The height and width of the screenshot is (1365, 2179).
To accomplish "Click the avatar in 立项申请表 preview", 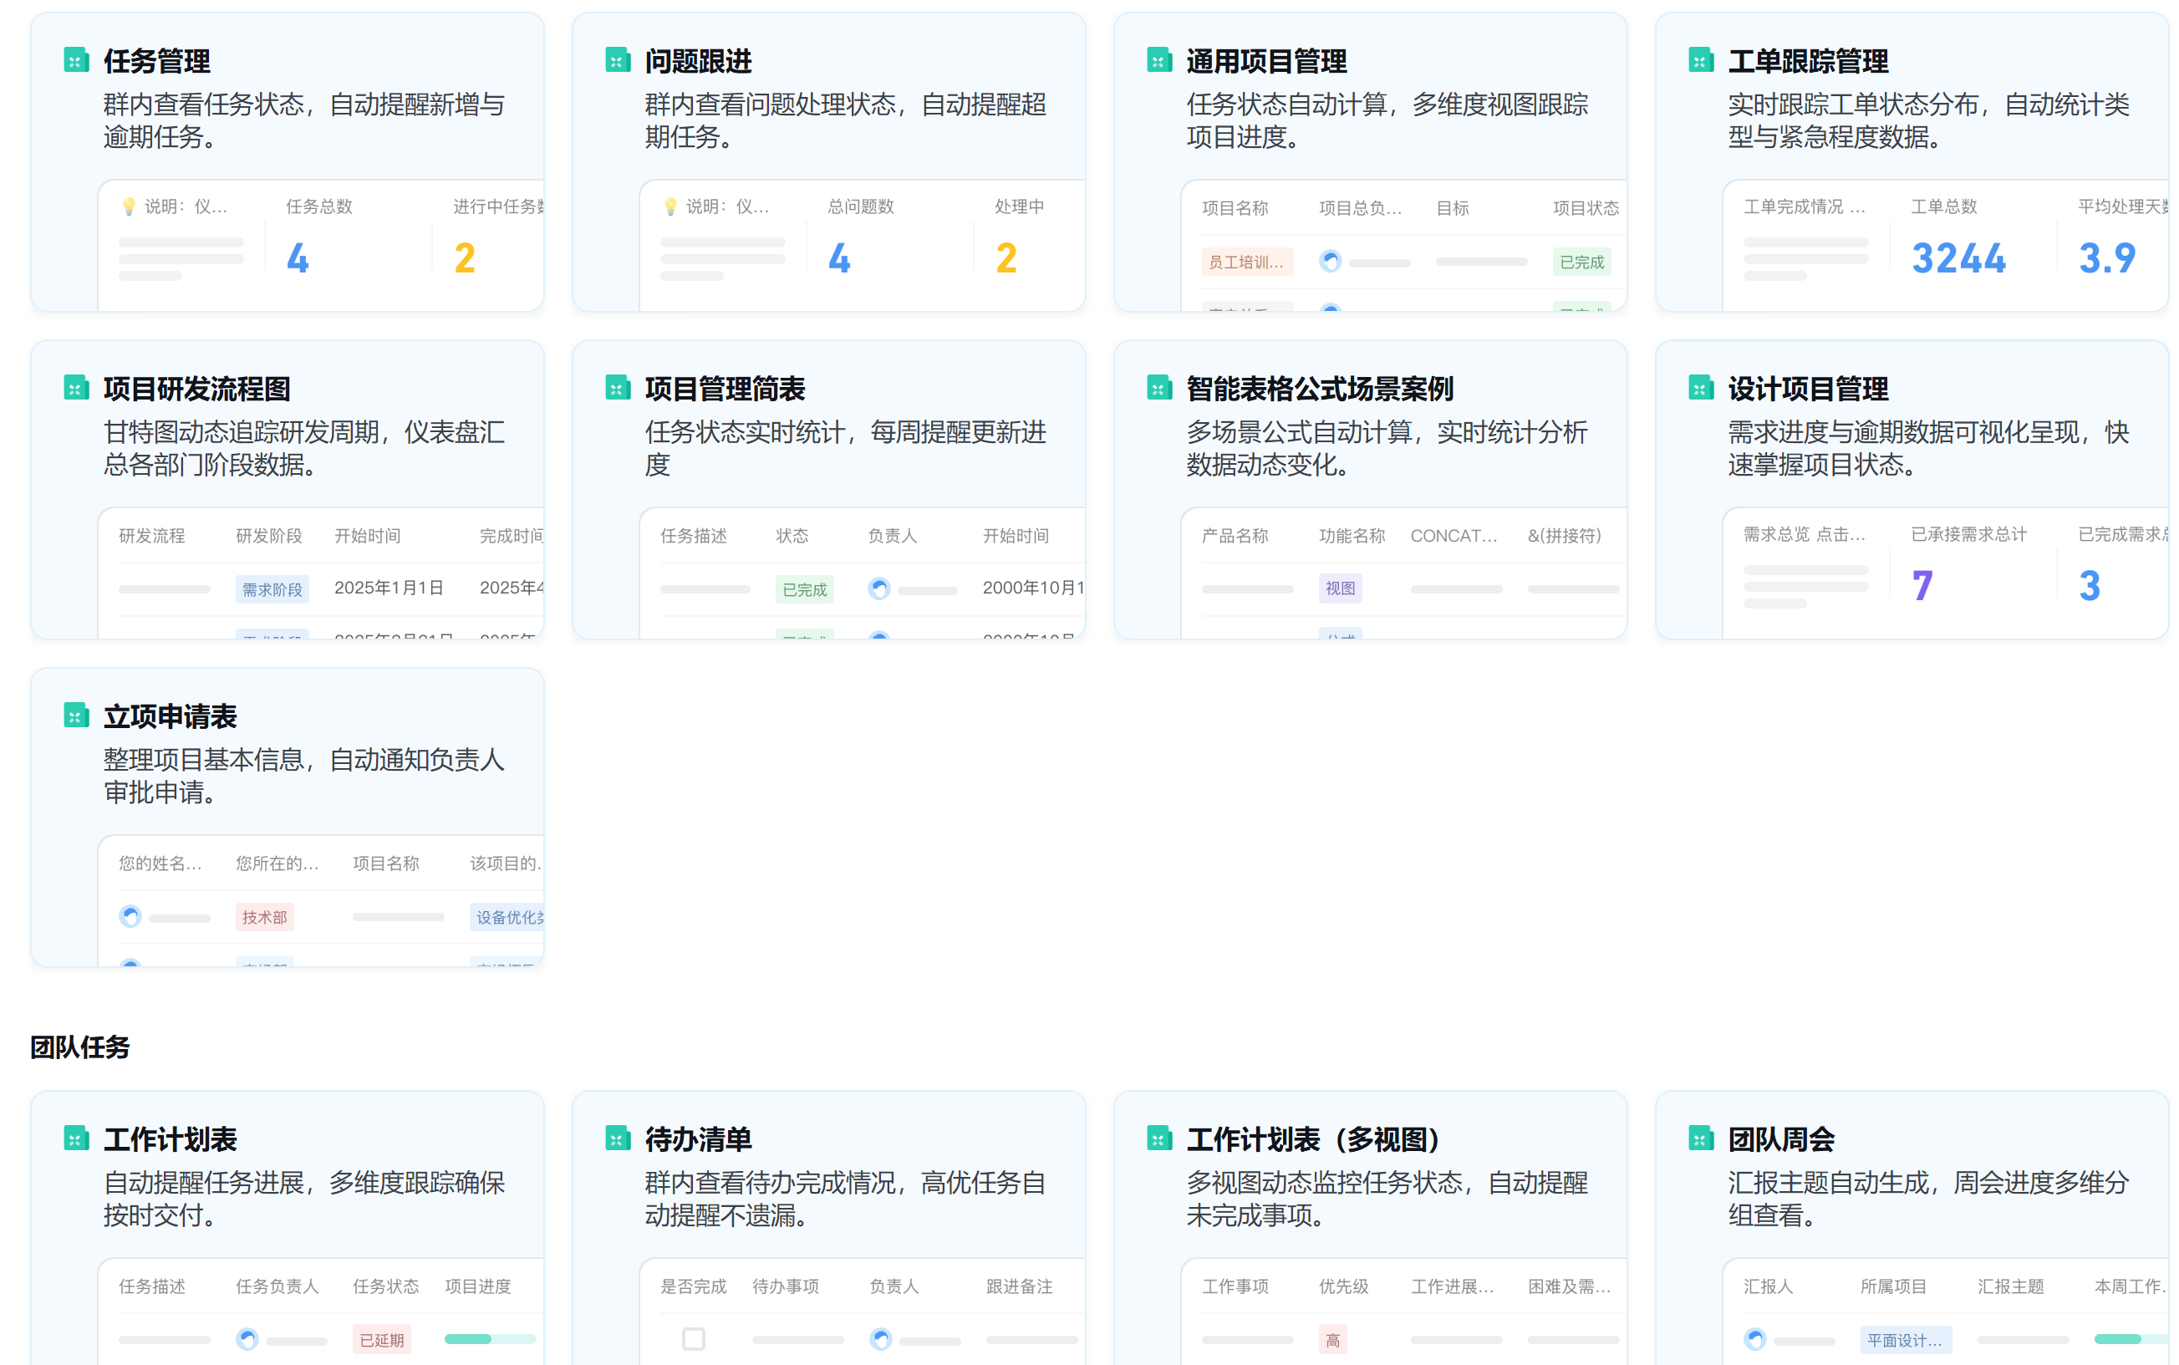I will (x=130, y=916).
